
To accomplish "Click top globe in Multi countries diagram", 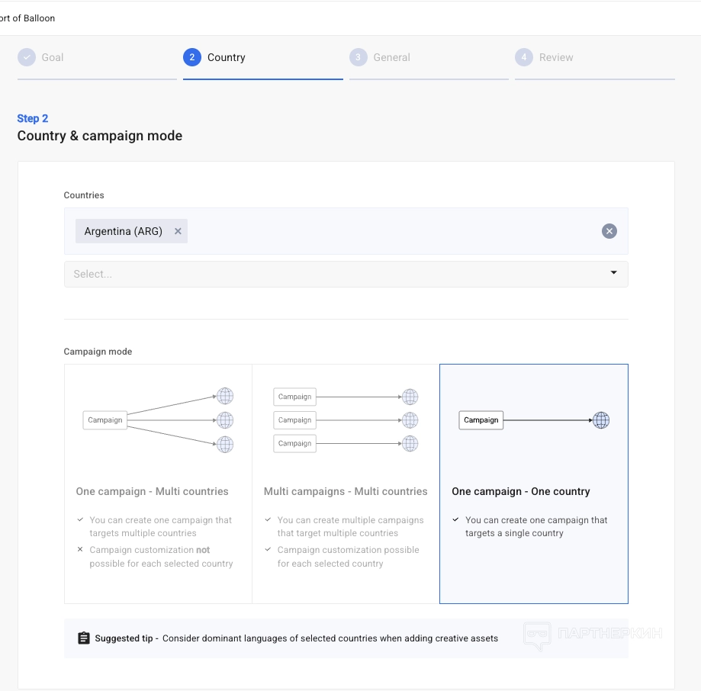I will tap(224, 396).
